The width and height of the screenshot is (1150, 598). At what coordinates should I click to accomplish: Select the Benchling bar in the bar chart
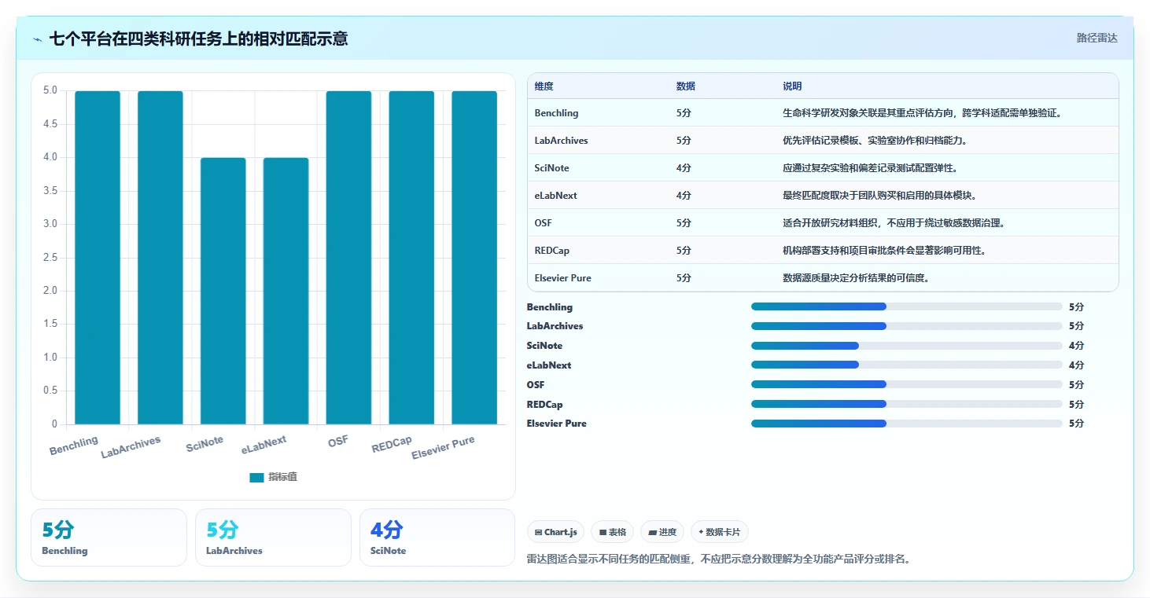pyautogui.click(x=98, y=258)
